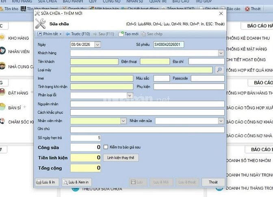This screenshot has height=197, width=273.
Task: Open the KHO HÀNG menu in menu bar
Action: 22,1
